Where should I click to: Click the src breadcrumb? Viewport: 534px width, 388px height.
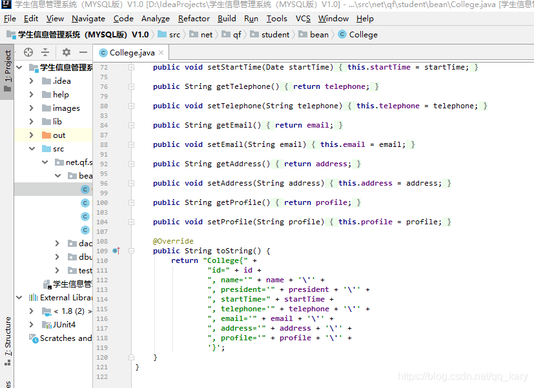click(169, 35)
